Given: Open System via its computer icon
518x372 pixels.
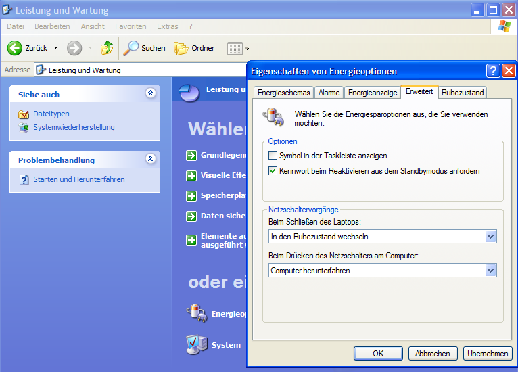Looking at the screenshot, I should (196, 345).
